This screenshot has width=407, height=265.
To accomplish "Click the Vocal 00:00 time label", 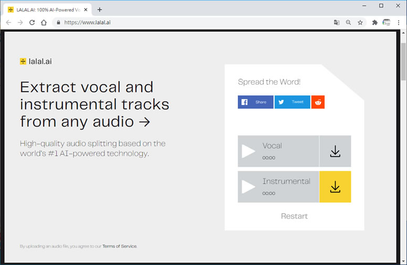I will (x=269, y=157).
